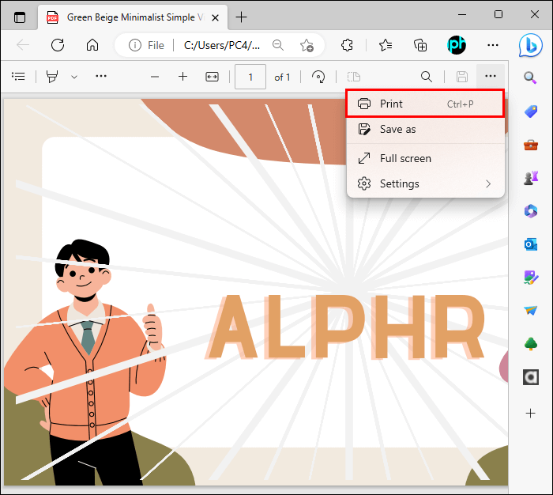Open the Favorites list
Screen dimensions: 553x495
point(386,45)
